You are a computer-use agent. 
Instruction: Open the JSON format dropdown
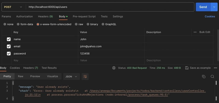tap(71, 77)
